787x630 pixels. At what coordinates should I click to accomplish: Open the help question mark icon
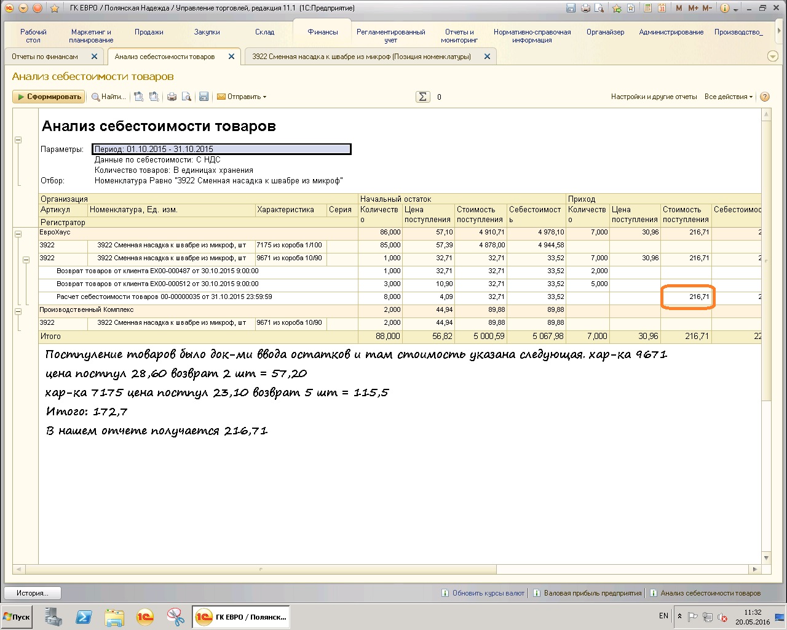coord(765,97)
